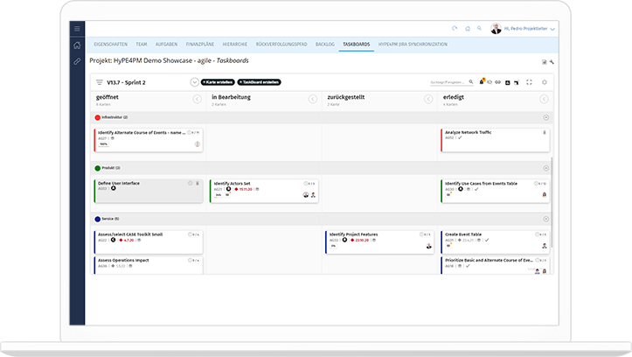Collapse the Service swimlane row

(546, 219)
